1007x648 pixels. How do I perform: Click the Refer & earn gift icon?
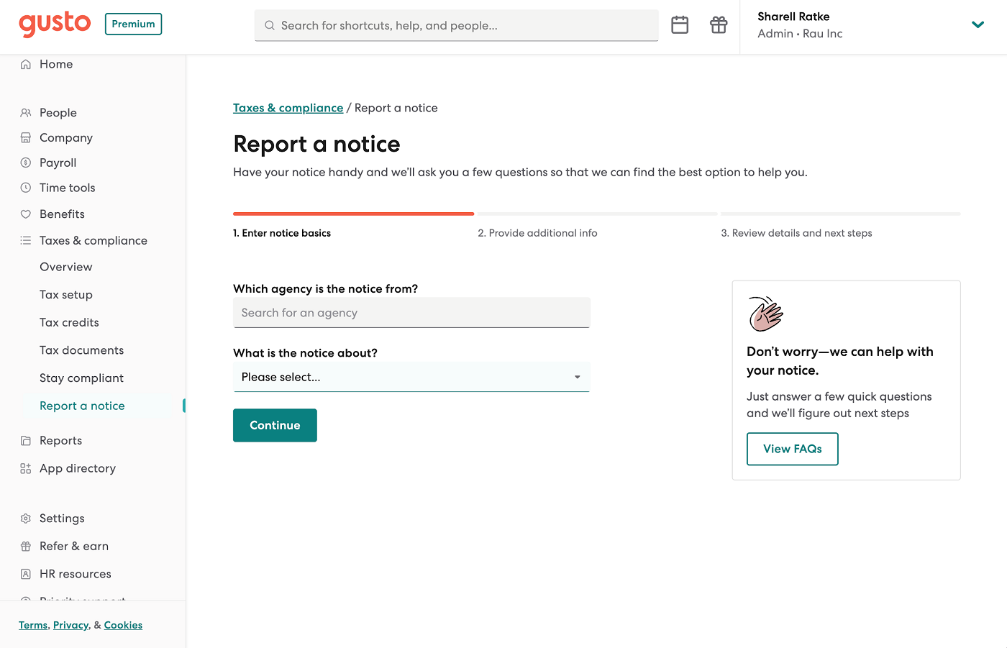coord(26,547)
